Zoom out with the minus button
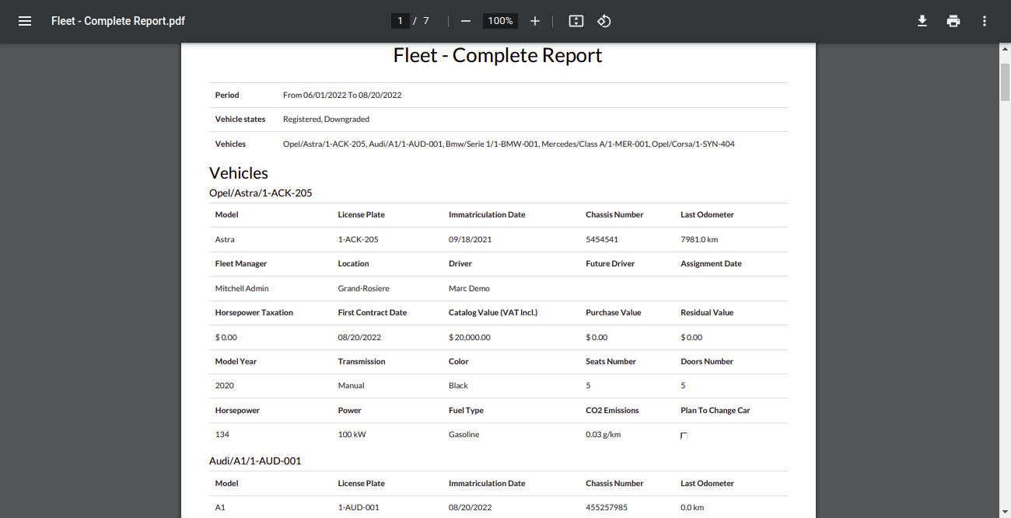 (x=466, y=21)
